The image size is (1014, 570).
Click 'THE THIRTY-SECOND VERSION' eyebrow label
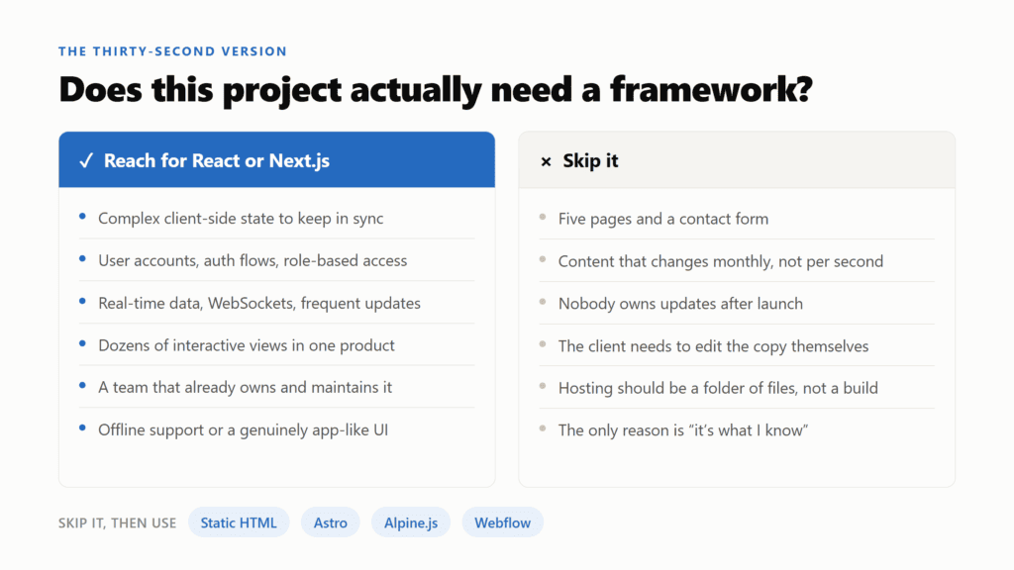click(x=172, y=51)
